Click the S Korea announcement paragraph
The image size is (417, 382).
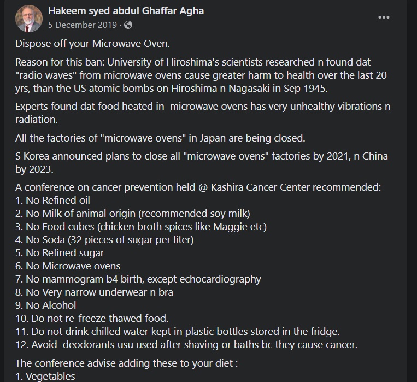201,162
